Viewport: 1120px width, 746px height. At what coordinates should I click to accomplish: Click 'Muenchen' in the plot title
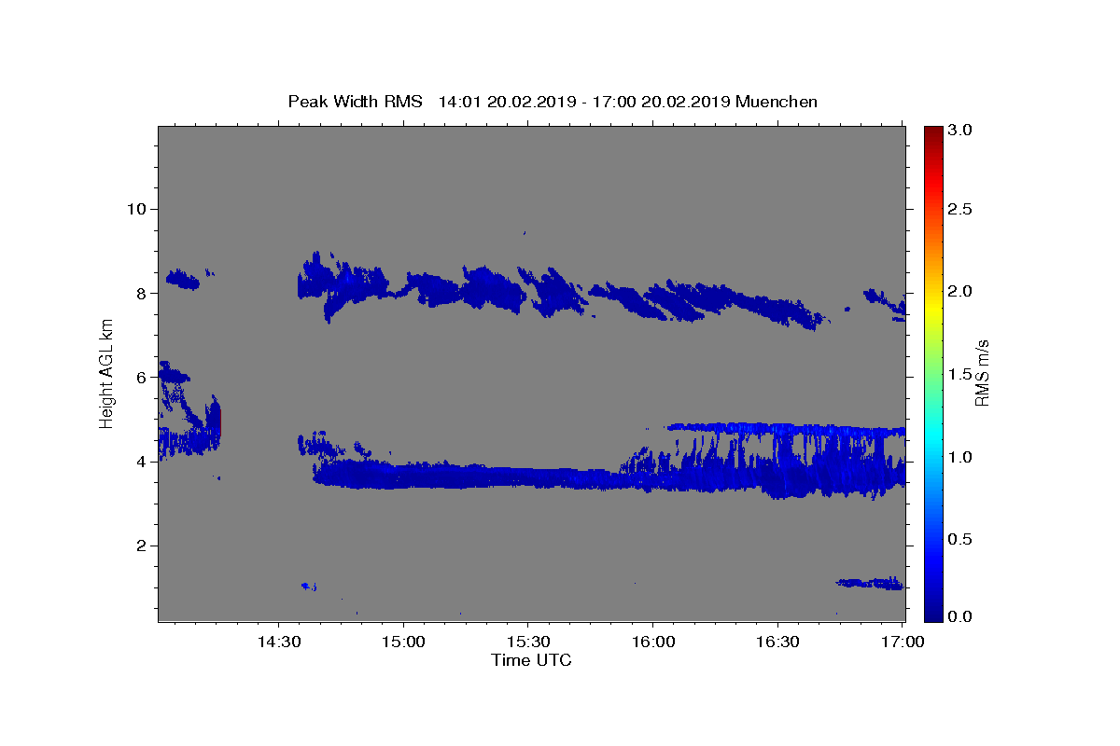tap(777, 102)
